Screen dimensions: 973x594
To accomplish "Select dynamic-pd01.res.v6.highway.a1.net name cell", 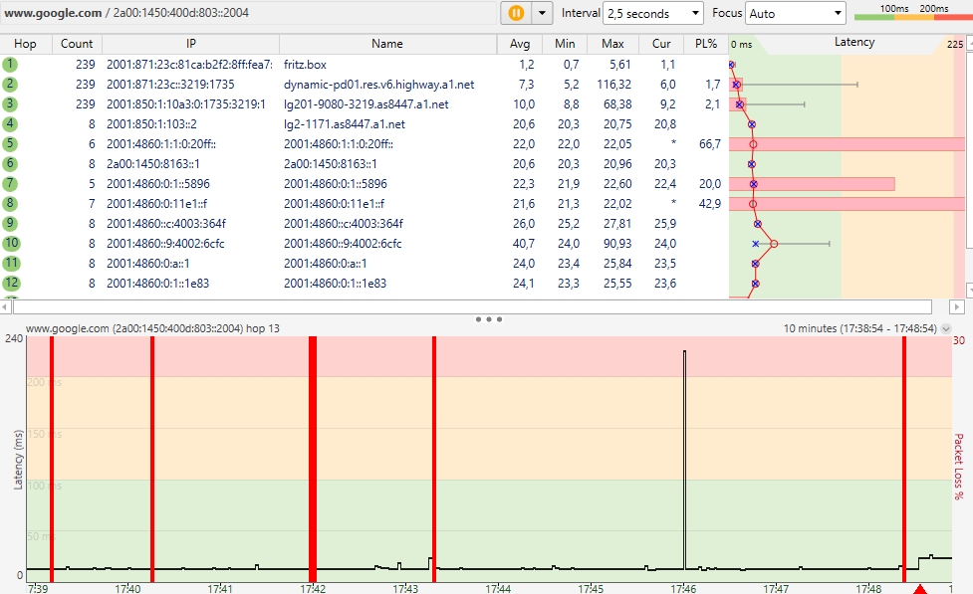I will pyautogui.click(x=378, y=84).
